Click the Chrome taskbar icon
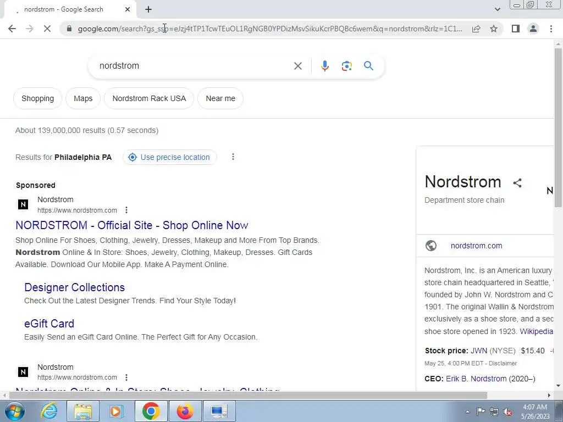The image size is (563, 422). 151,411
